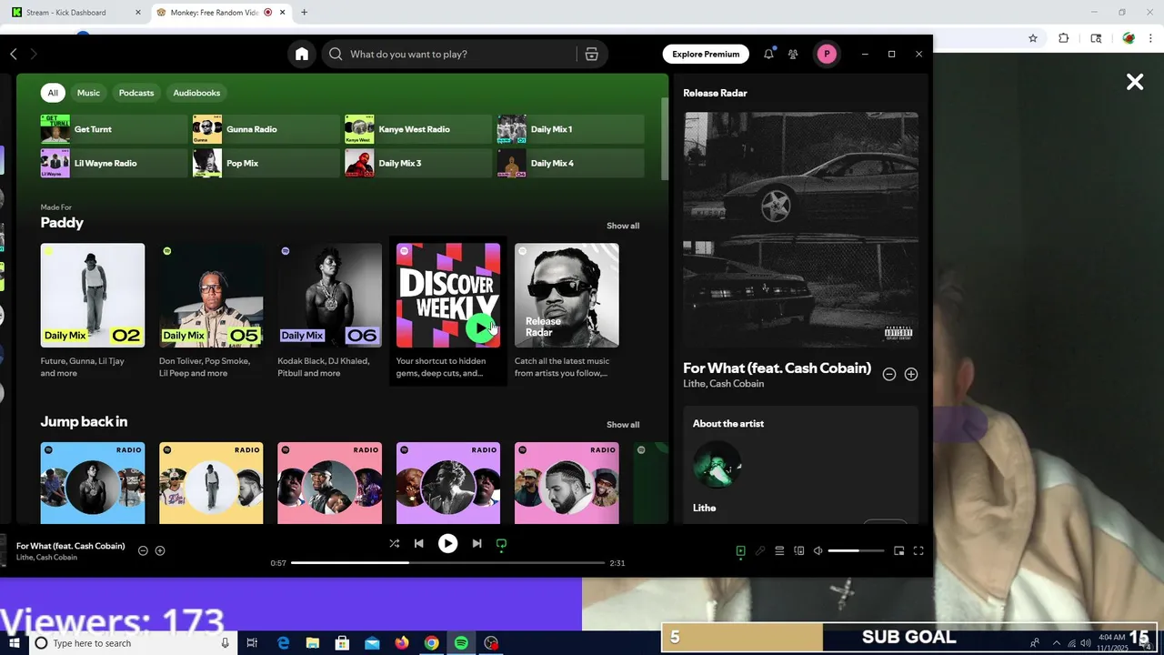Open Daily Mix 4 shortcut
Screen dimensions: 1164x655
pyautogui.click(x=570, y=163)
